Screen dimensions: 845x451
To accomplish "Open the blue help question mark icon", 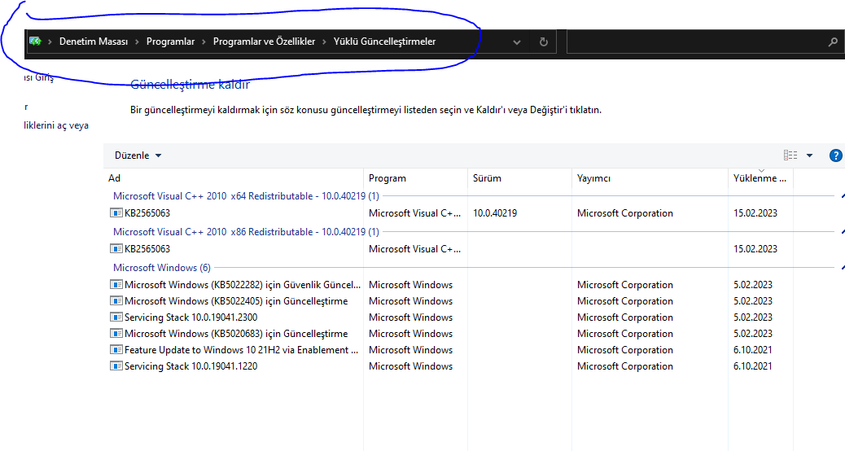I will click(x=835, y=155).
